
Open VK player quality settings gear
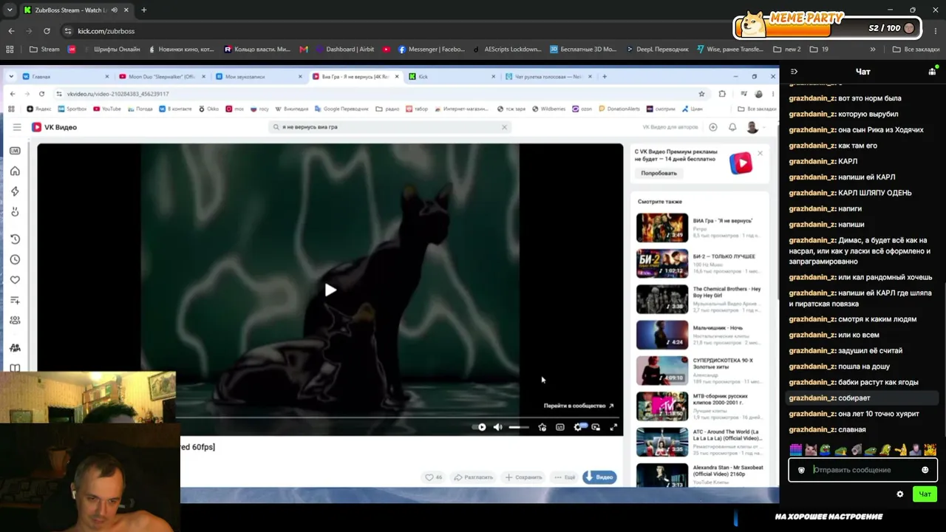[x=577, y=427]
